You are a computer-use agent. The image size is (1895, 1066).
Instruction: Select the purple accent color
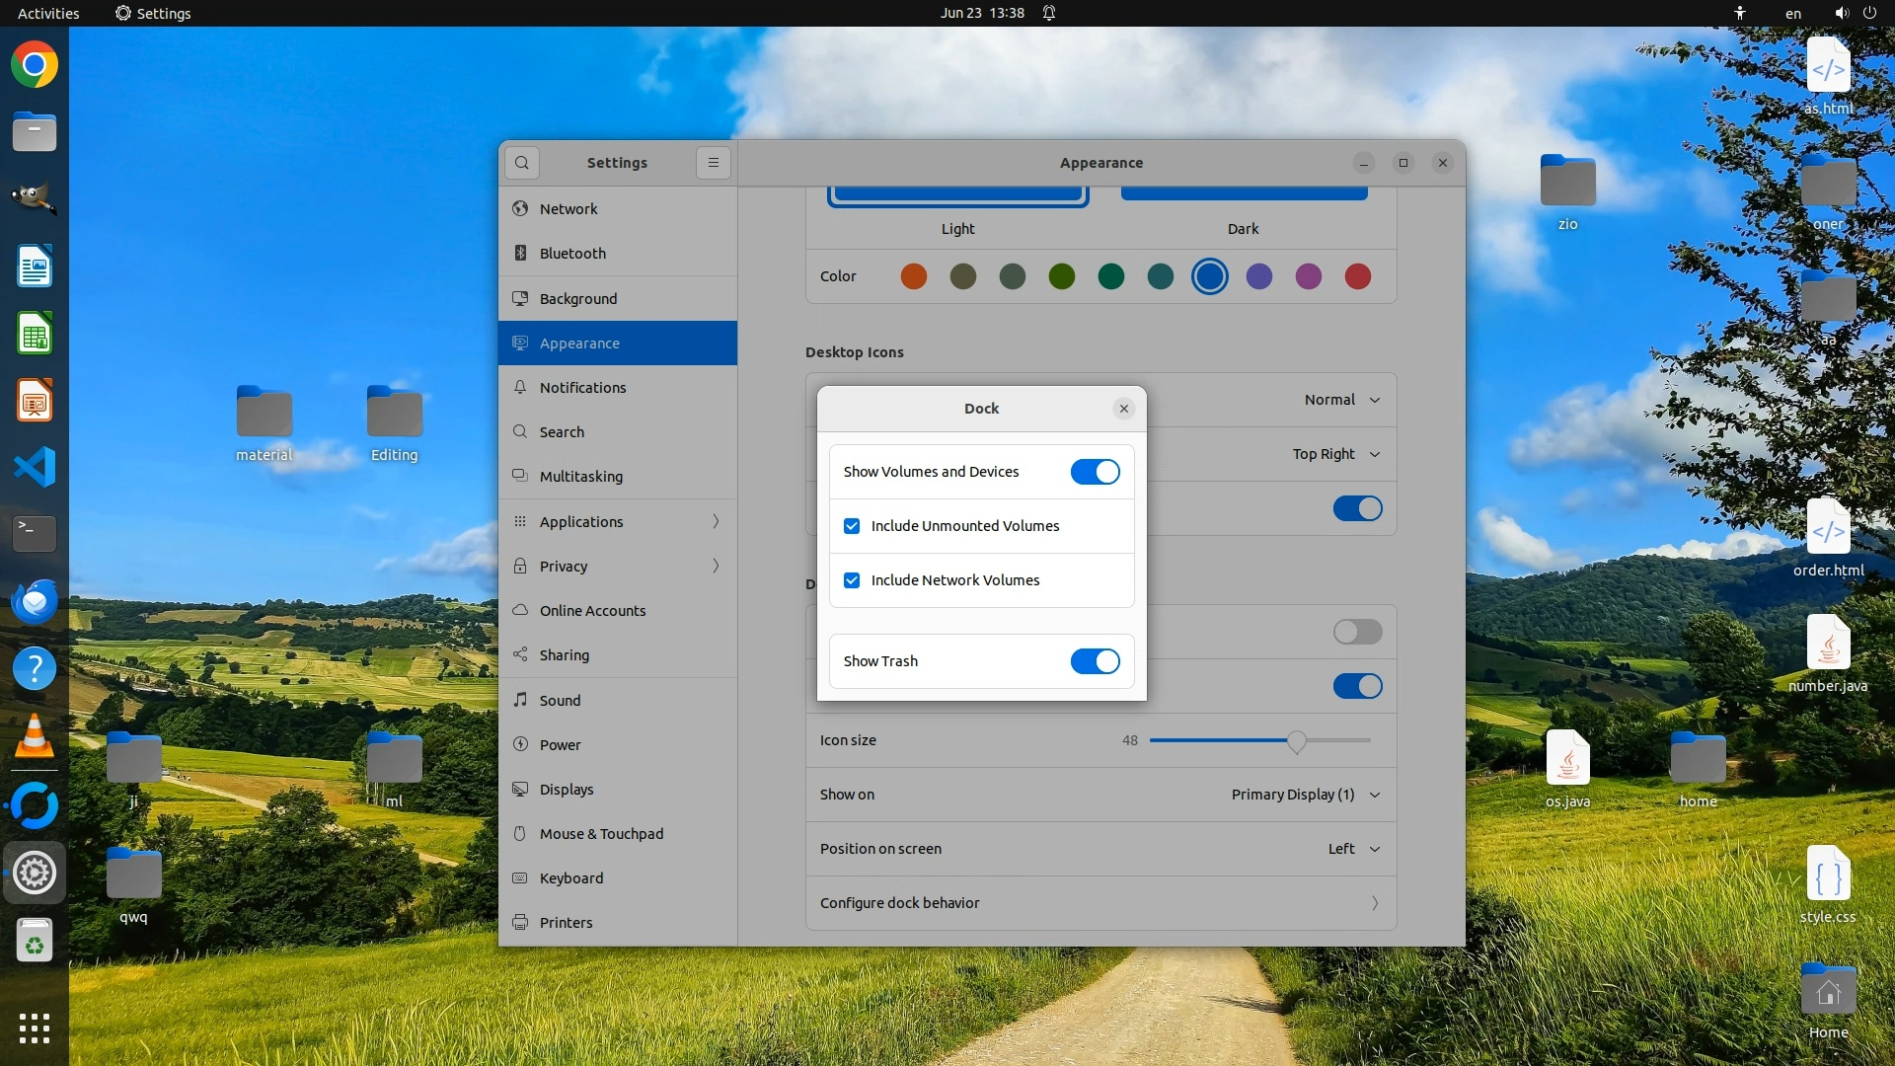coord(1258,276)
